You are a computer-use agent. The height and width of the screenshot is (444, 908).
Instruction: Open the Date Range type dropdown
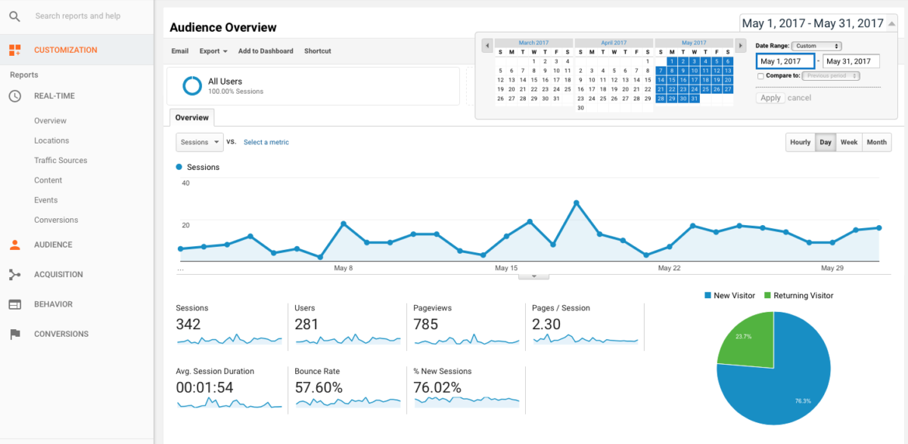pyautogui.click(x=816, y=45)
